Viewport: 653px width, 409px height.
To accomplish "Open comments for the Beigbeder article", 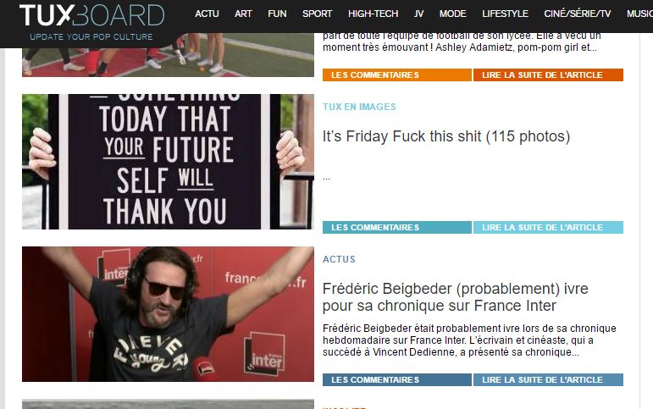I will pos(397,380).
